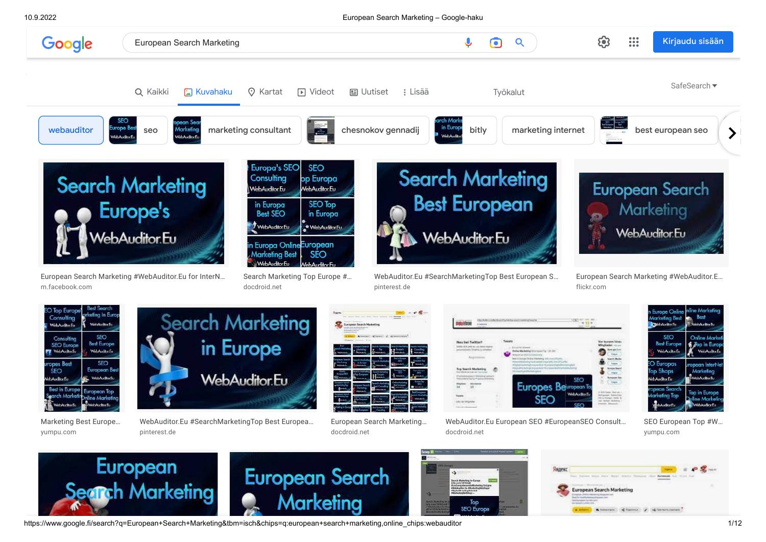Open the Search Marketing Europe's thumbnail
766x542 pixels.
(x=133, y=213)
